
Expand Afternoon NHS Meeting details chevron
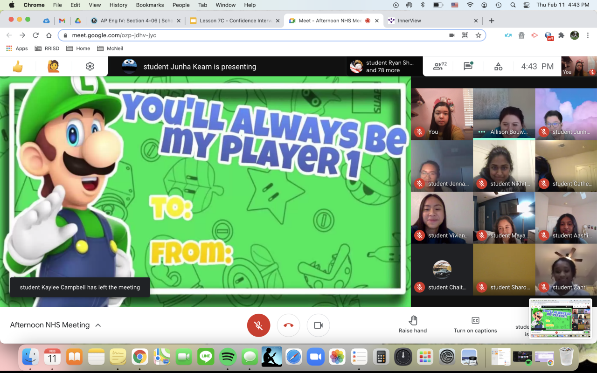pyautogui.click(x=98, y=325)
